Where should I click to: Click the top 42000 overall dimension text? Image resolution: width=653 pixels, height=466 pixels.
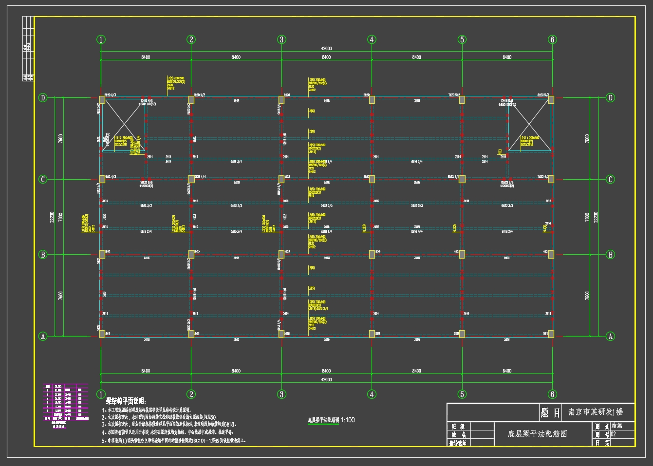coord(326,49)
